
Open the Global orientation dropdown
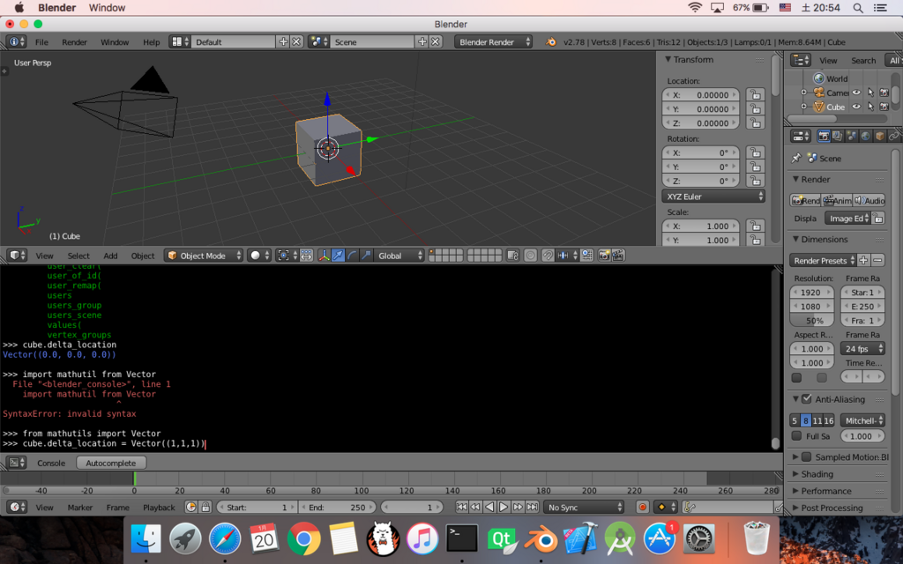point(399,256)
